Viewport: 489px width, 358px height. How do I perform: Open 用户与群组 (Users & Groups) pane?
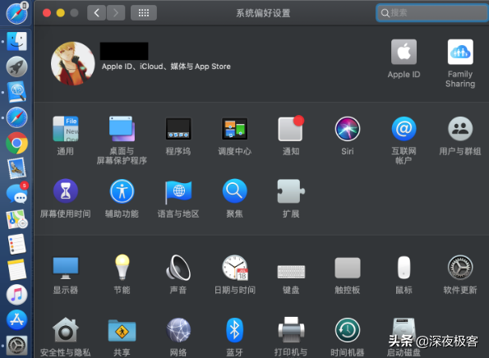pos(460,129)
